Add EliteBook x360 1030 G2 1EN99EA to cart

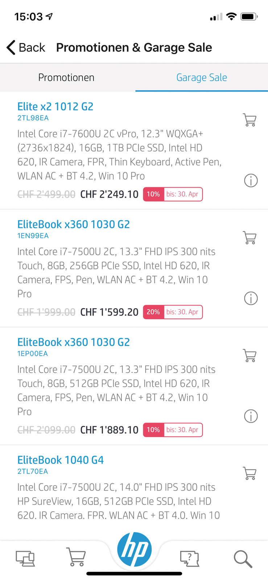click(250, 237)
